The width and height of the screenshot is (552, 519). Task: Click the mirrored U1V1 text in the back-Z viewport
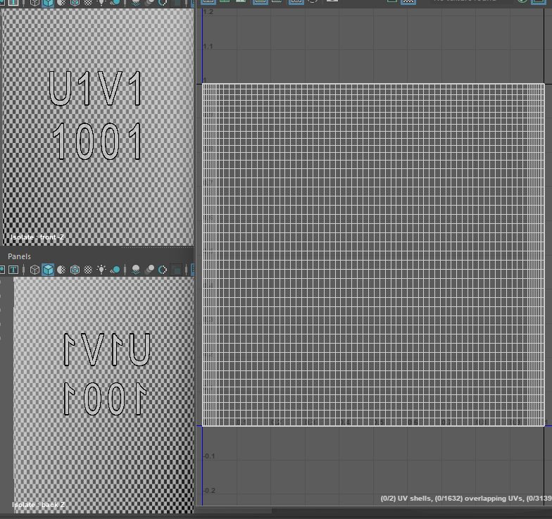(107, 349)
